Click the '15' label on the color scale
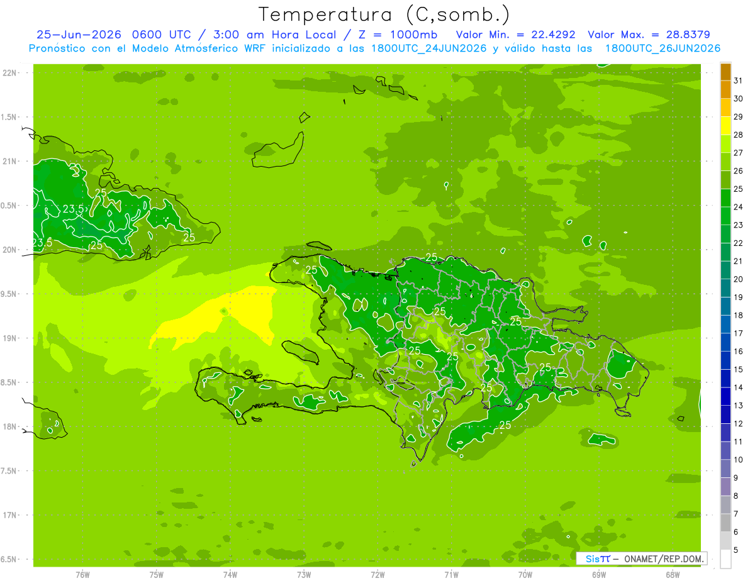 [x=739, y=370]
